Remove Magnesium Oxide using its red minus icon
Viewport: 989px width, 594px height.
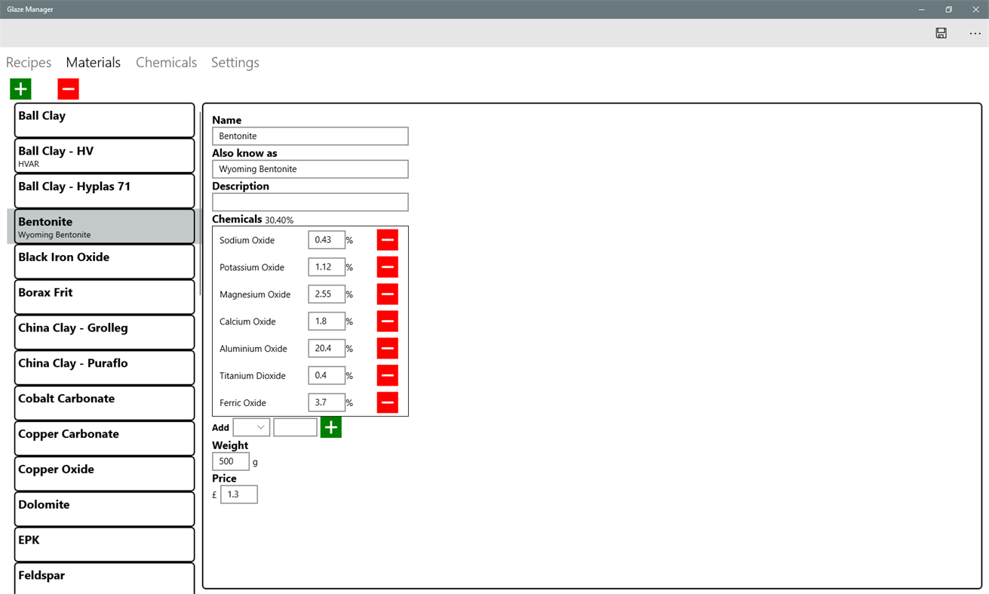click(x=387, y=294)
